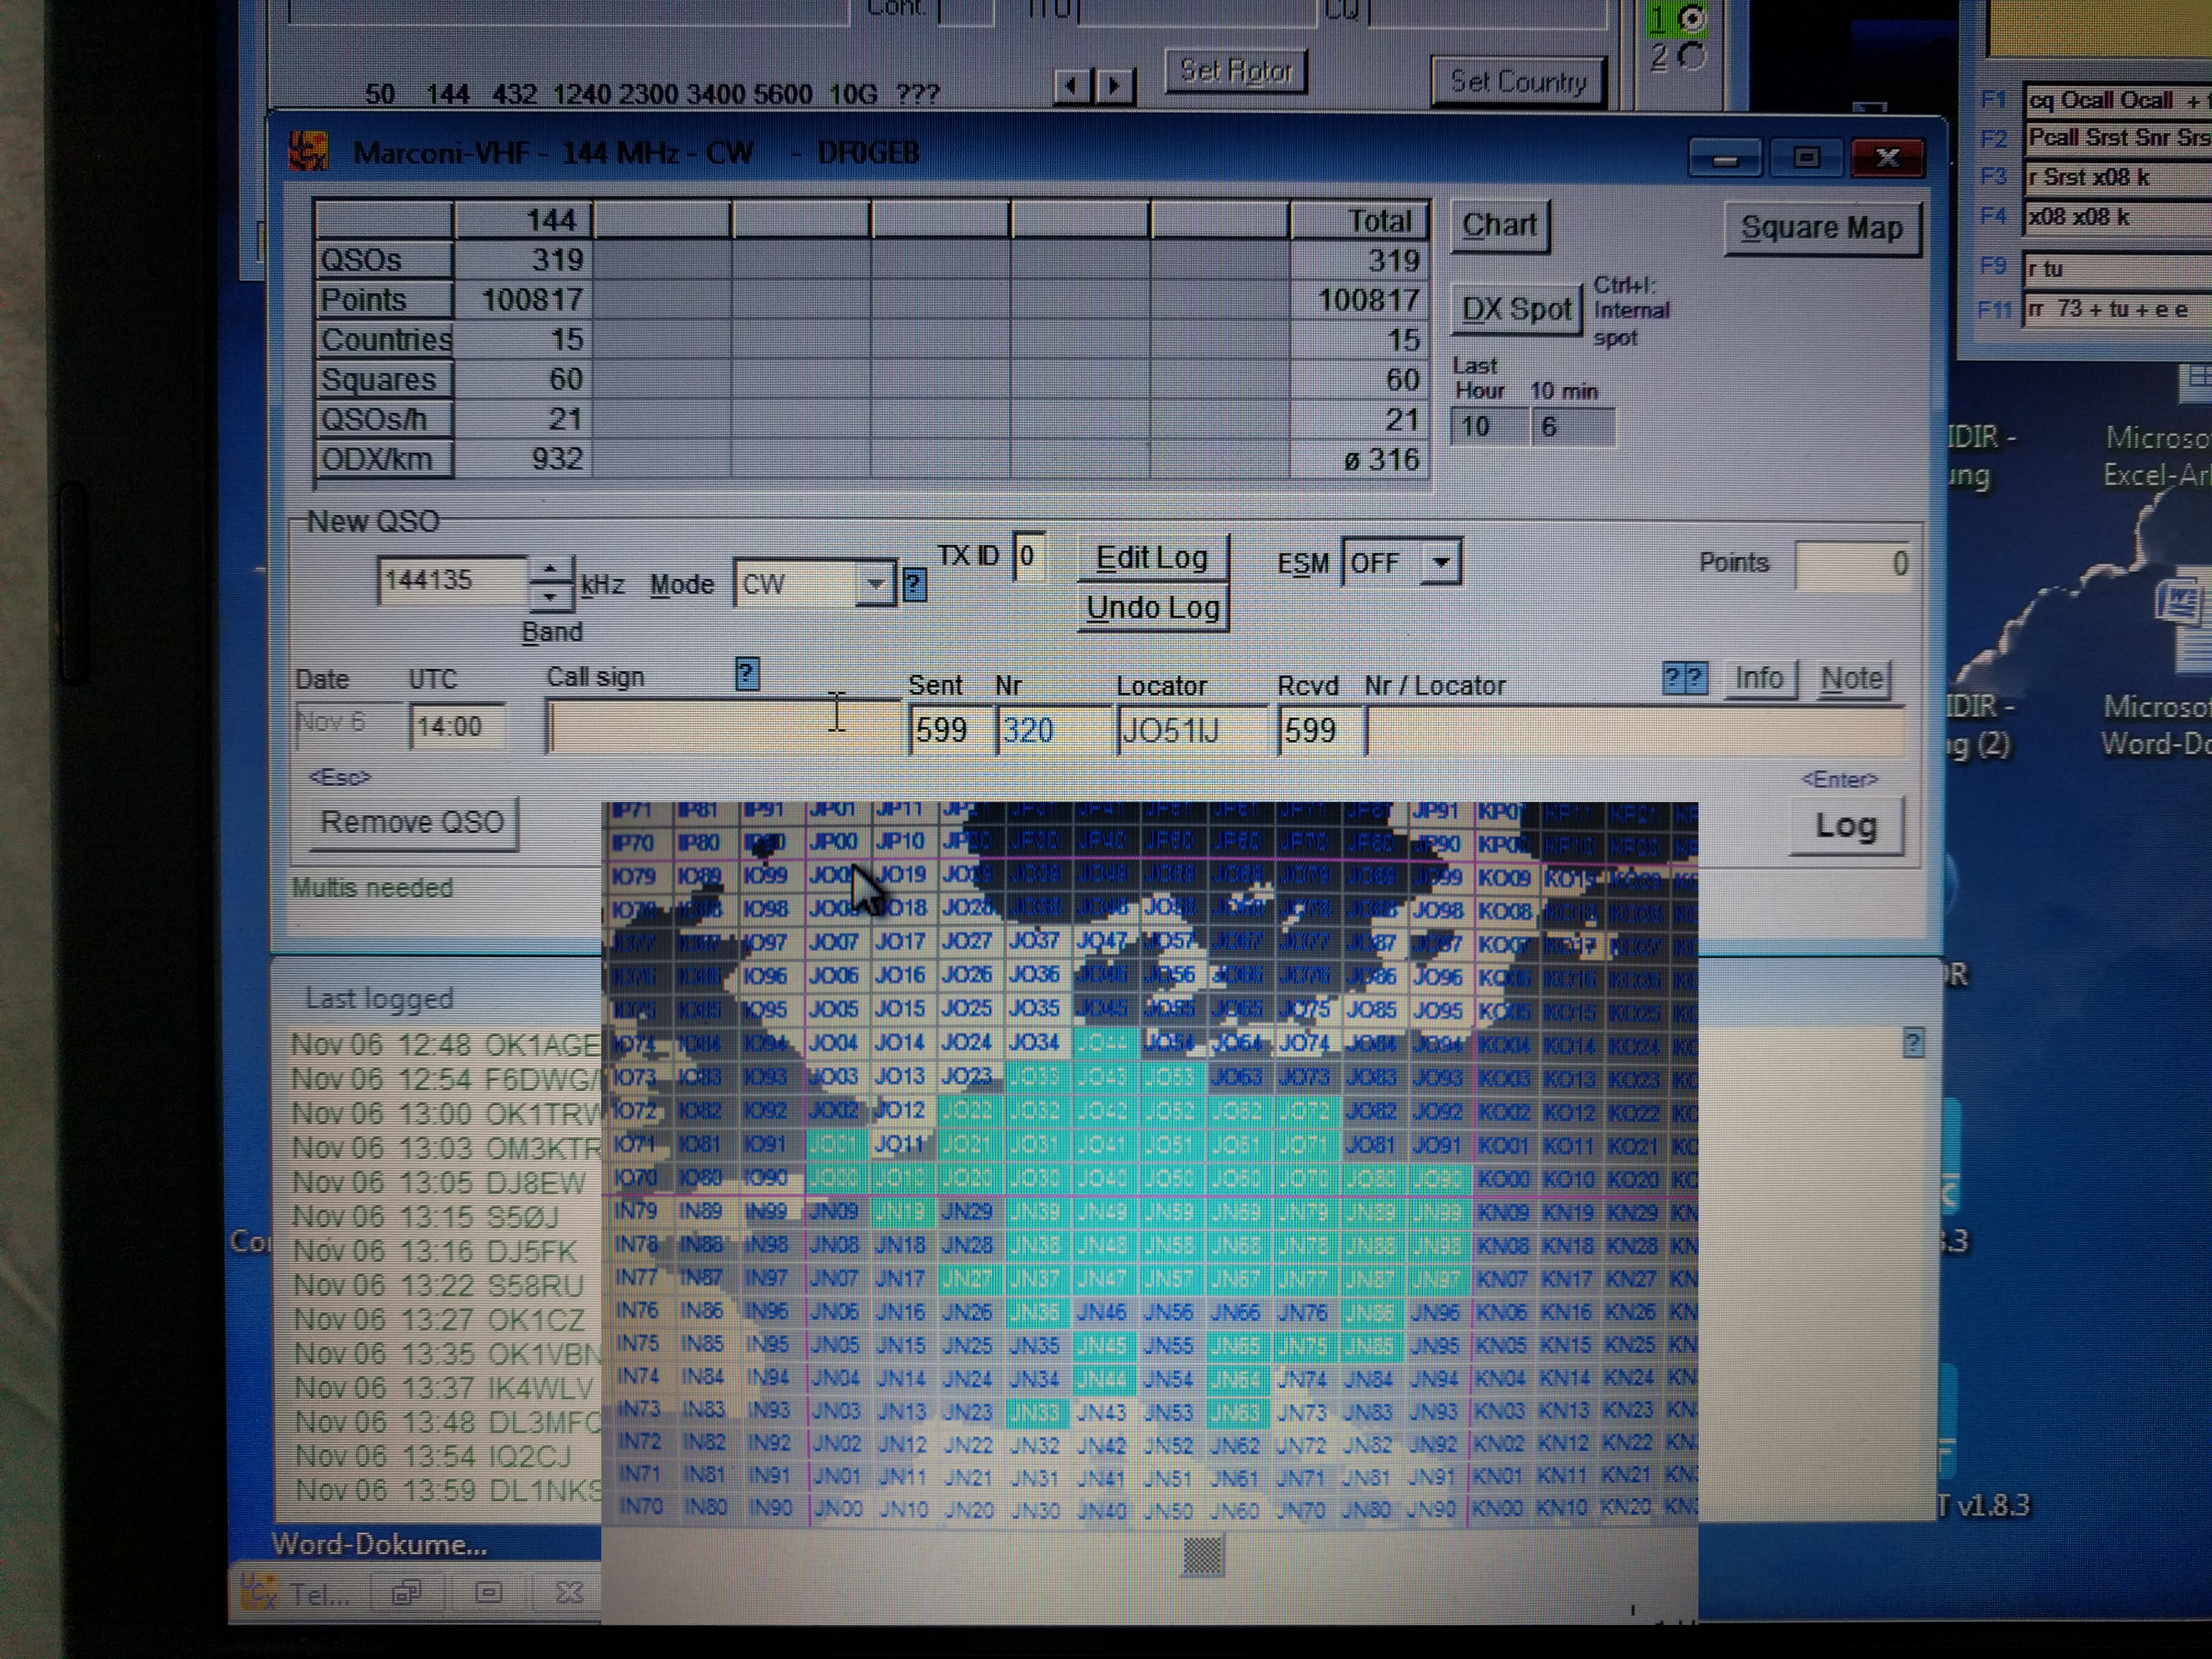Click the left arrow band scroll button
Viewport: 2212px width, 1659px height.
tap(1071, 86)
